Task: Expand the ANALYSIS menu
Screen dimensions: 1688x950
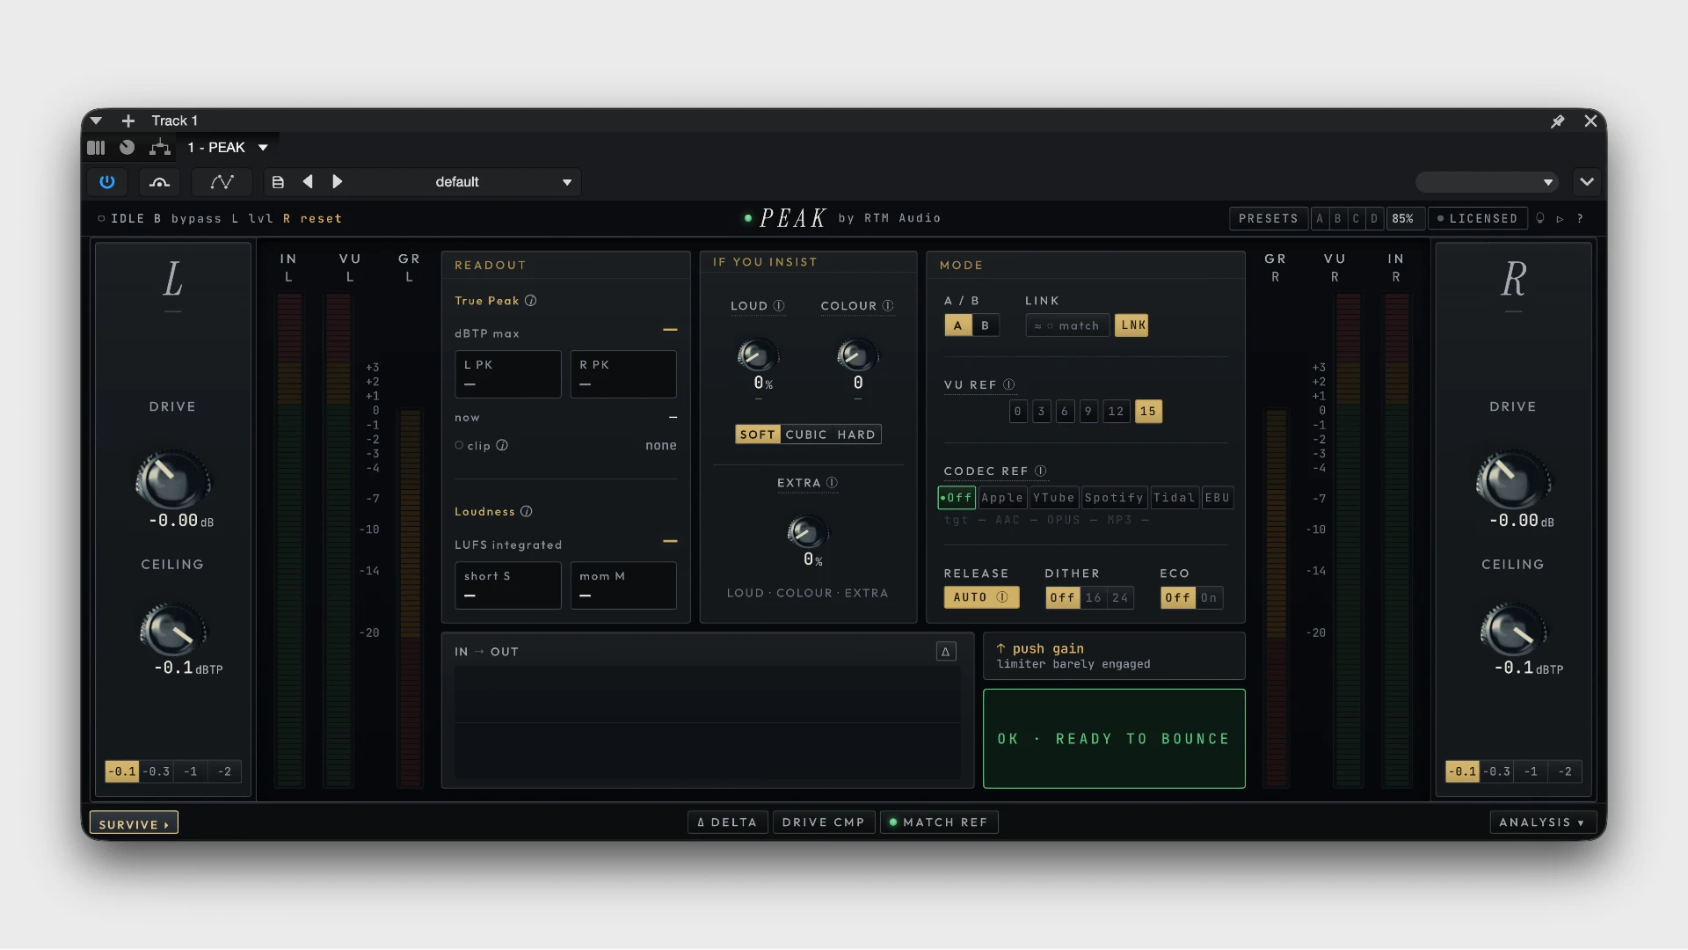Action: [1542, 822]
